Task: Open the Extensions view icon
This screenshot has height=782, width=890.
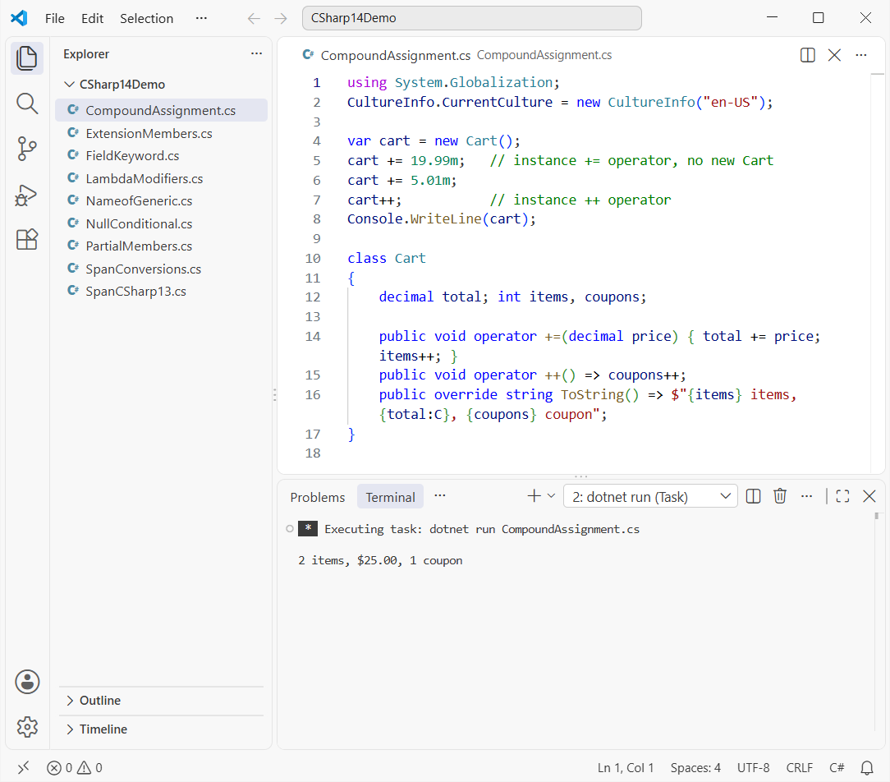Action: coord(26,239)
